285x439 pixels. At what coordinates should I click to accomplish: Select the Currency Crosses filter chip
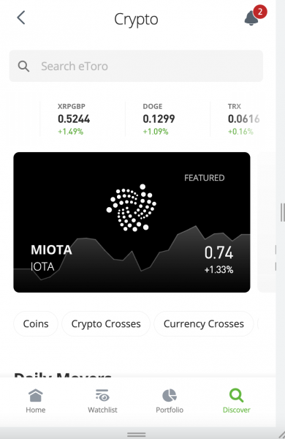click(204, 323)
